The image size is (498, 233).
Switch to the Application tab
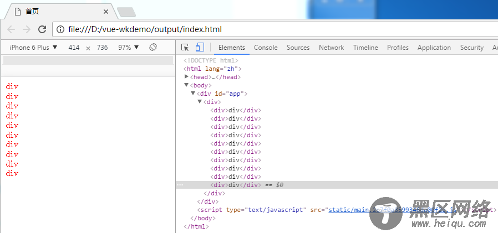[x=434, y=48]
